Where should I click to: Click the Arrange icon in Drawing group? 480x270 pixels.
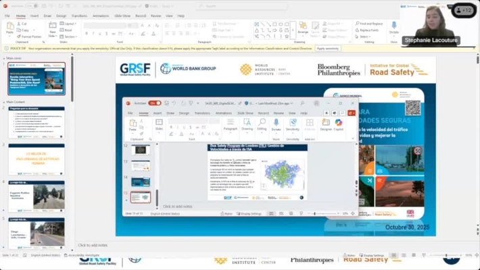point(303,28)
